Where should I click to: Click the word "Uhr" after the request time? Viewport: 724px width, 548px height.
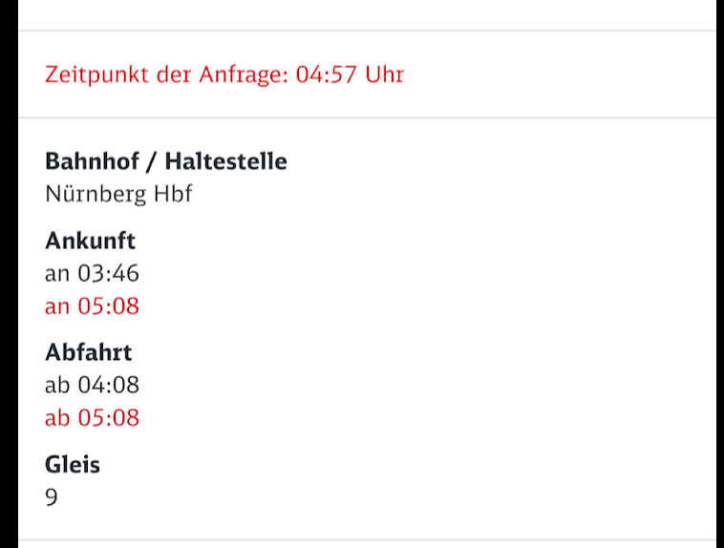(x=384, y=74)
